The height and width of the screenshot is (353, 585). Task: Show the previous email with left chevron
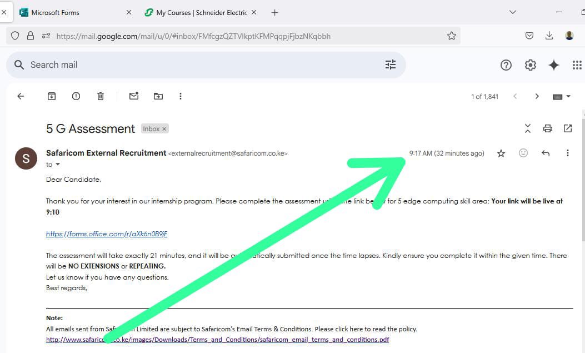pos(515,96)
